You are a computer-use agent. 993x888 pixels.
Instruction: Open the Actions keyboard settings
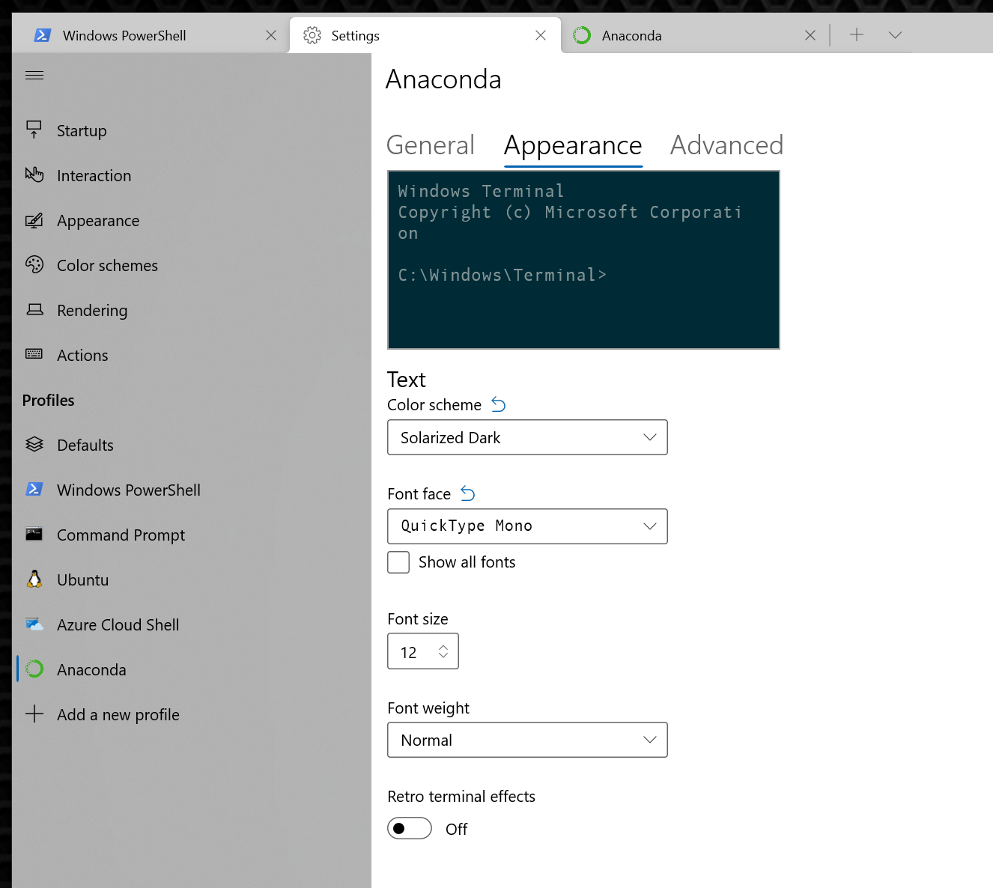tap(82, 355)
